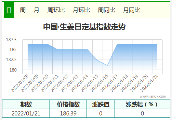172x120 pixels.
Task: Open the www.jiang7.com source link
Action: [153, 96]
